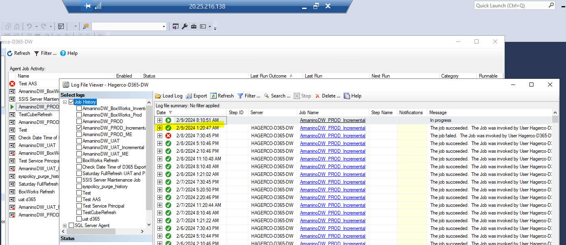Image resolution: width=566 pixels, height=245 pixels.
Task: Open Help in the Job Activity Monitor
Action: pyautogui.click(x=69, y=53)
